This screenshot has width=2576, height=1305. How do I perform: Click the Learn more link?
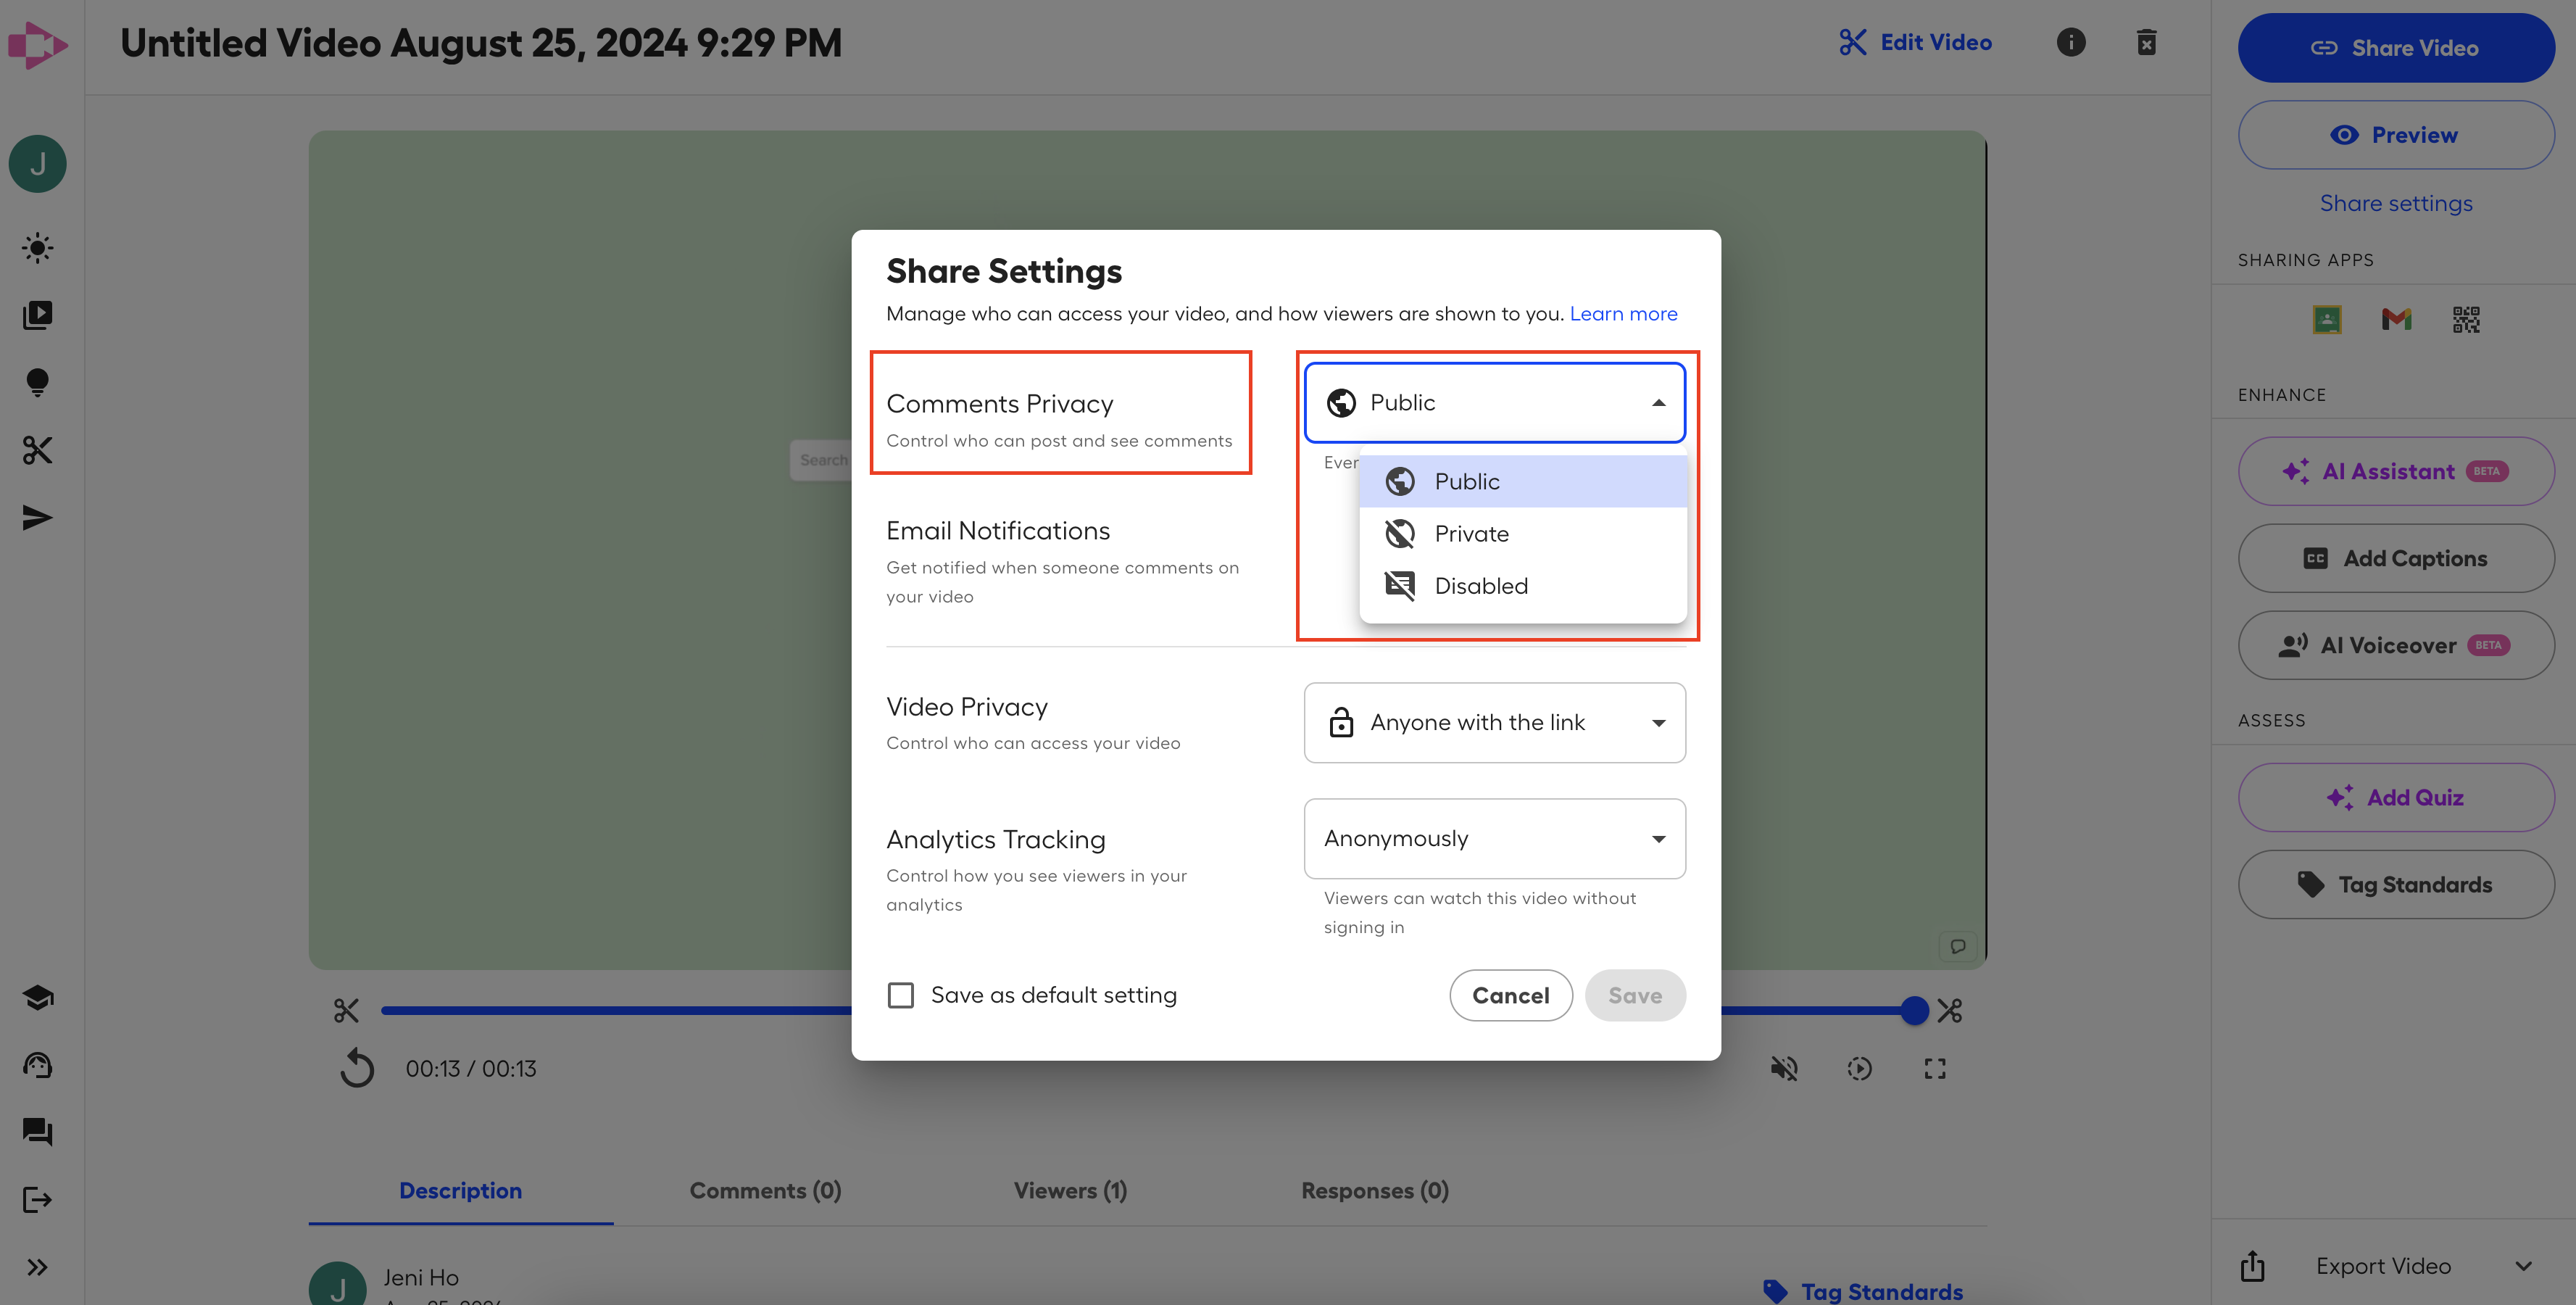pyautogui.click(x=1623, y=313)
